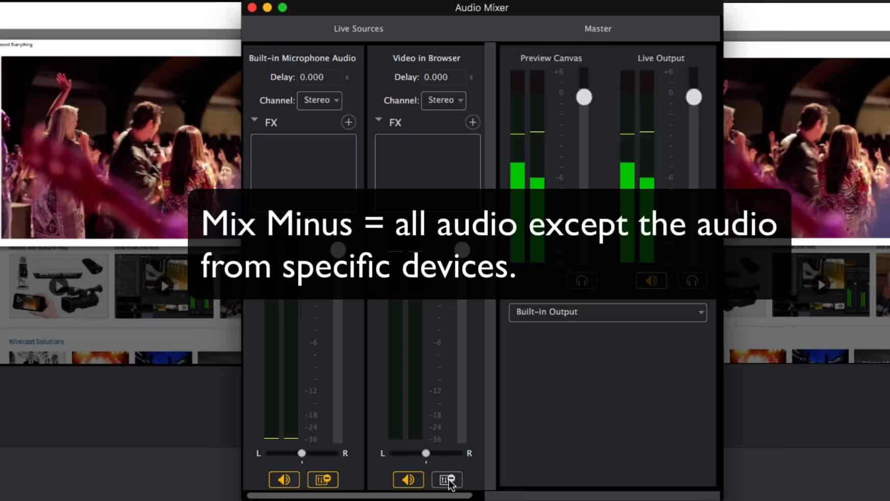Enable mix minus on Built-in Microphone Audio

pos(324,479)
